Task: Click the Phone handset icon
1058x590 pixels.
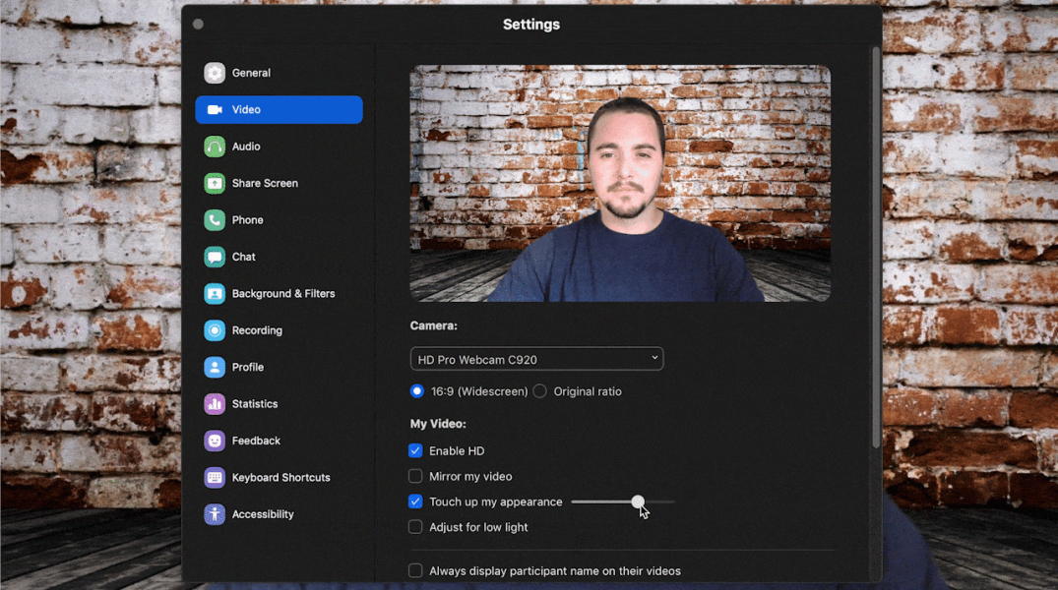Action: (215, 220)
